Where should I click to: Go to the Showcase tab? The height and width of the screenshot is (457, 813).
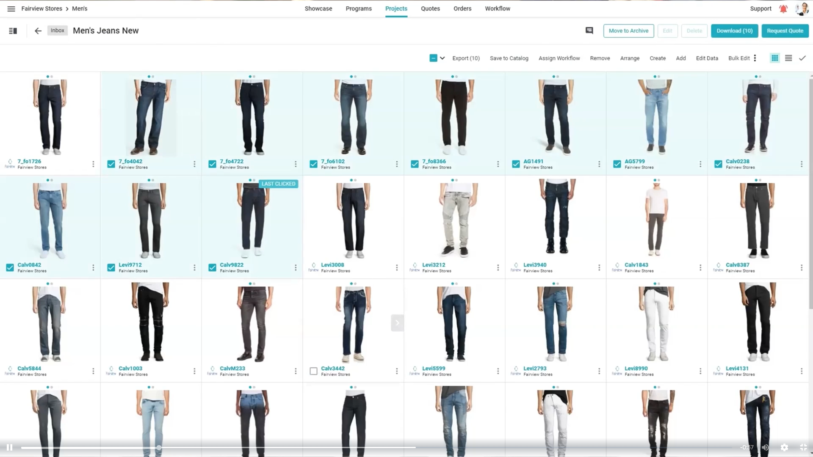[x=318, y=8]
